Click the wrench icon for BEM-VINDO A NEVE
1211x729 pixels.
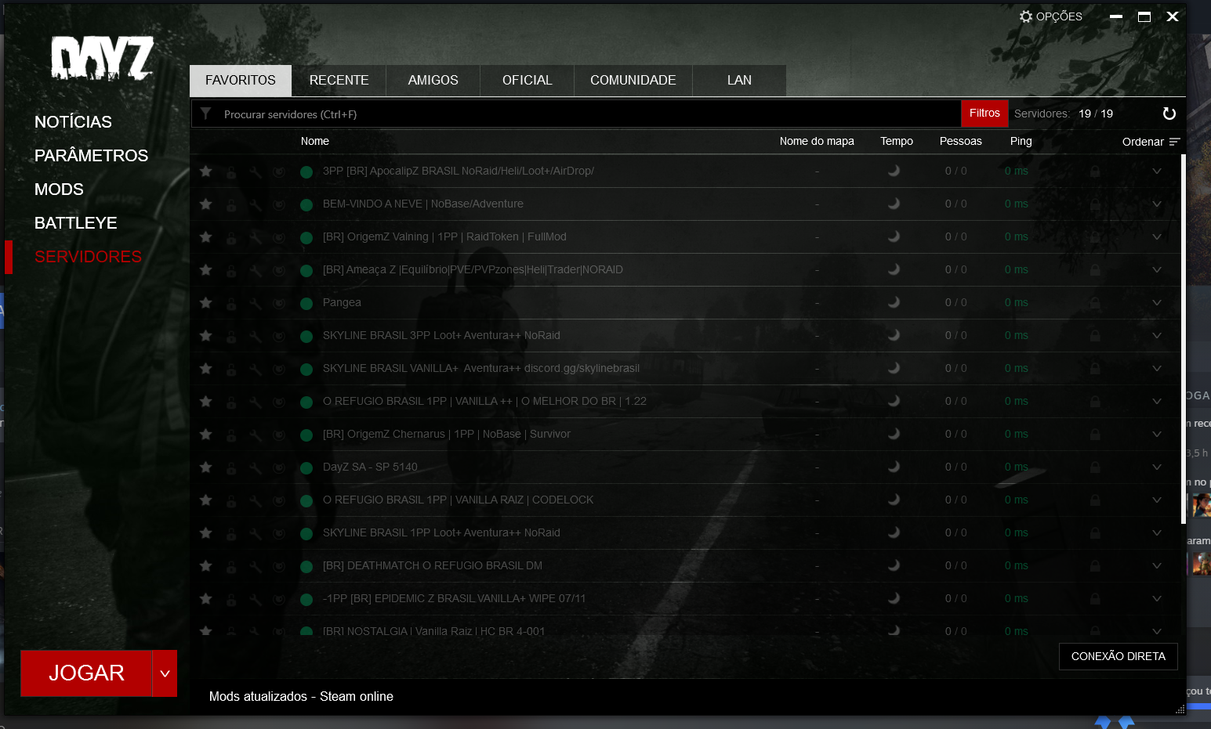[x=256, y=204]
